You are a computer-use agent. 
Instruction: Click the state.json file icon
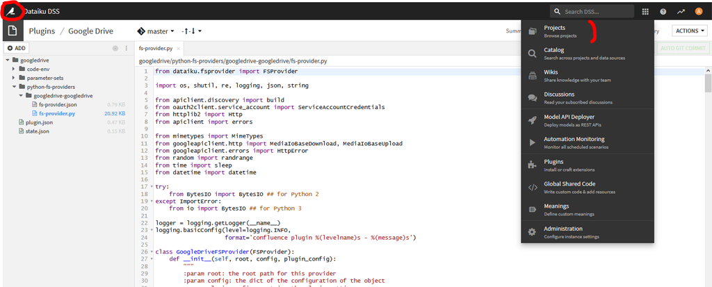point(22,131)
